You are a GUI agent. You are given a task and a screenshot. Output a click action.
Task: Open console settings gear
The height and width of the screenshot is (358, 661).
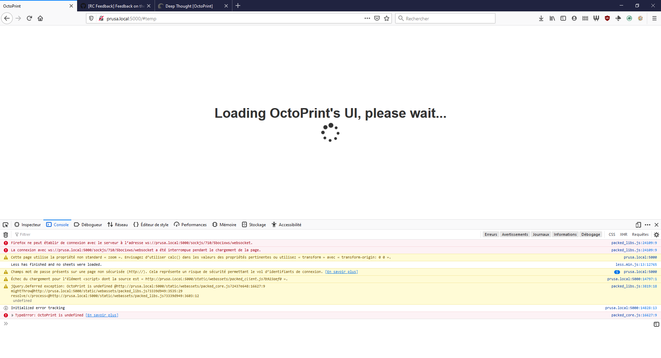pyautogui.click(x=657, y=235)
